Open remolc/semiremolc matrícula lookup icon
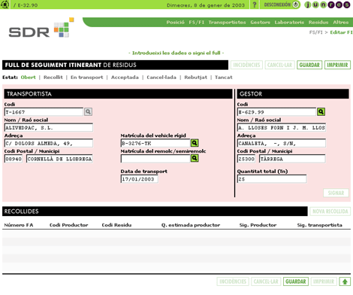Screen dimensions: 353x295 tap(195, 158)
